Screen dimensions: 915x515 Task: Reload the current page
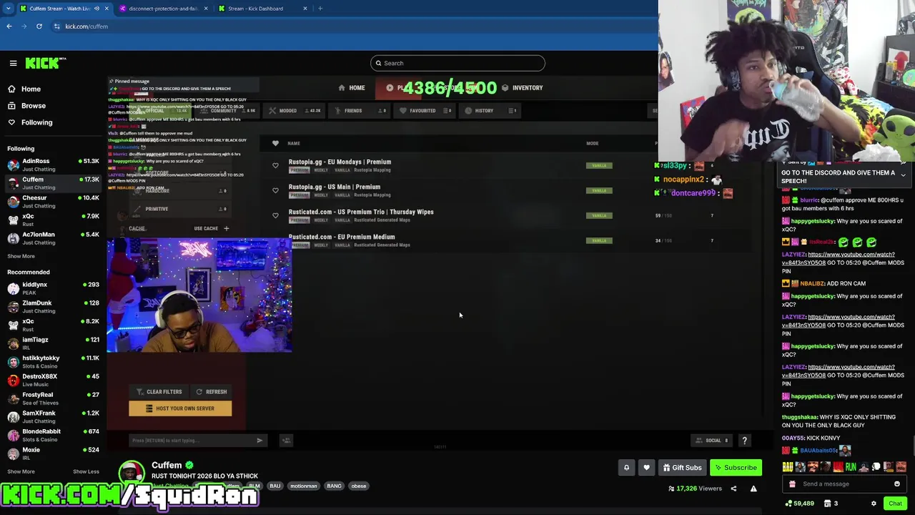pos(39,26)
